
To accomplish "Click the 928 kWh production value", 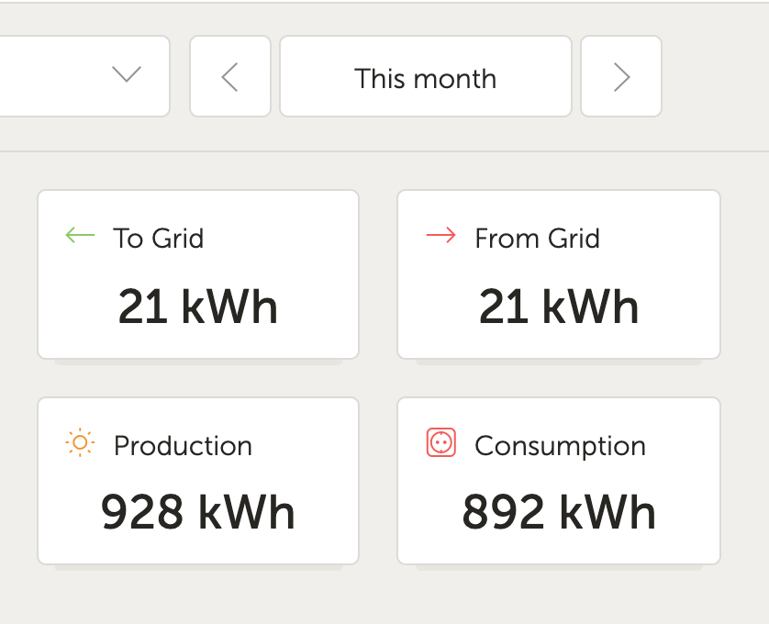I will (x=197, y=512).
